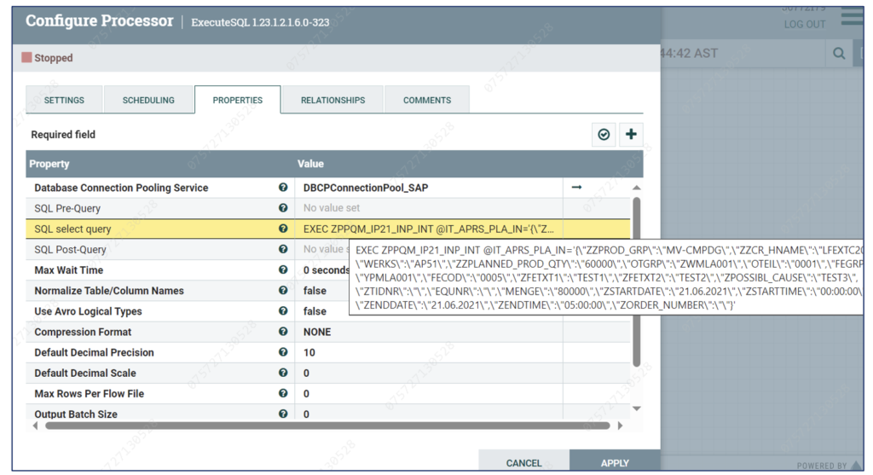Open help icon for Default Decimal Scale
Image resolution: width=873 pixels, height=475 pixels.
pyautogui.click(x=283, y=373)
